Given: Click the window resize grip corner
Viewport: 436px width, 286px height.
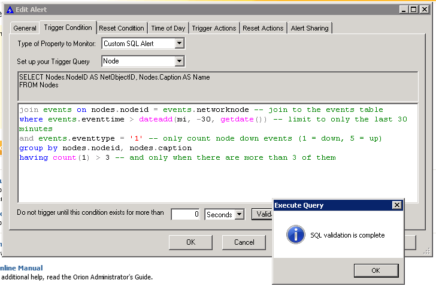Looking at the screenshot, I should click(427, 251).
